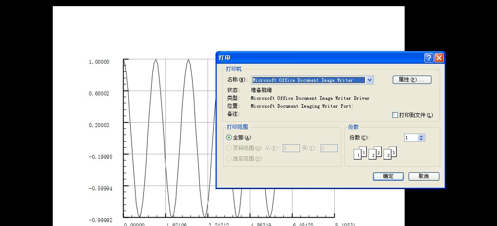Image resolution: width=497 pixels, height=226 pixels.
Task: Click the printer status text 准备就绪
Action: click(x=262, y=90)
